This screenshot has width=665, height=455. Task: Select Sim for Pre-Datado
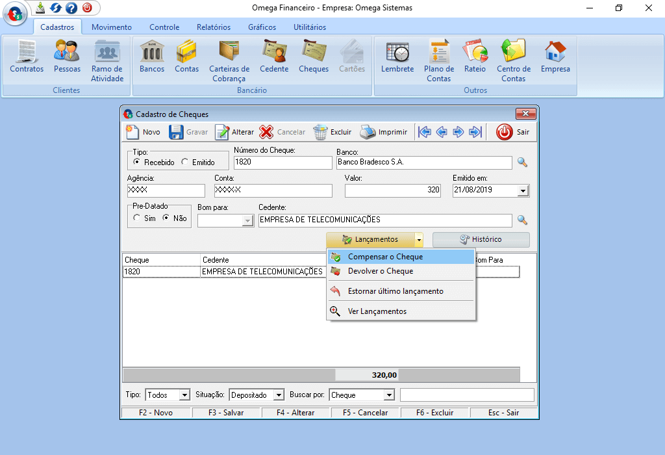(x=136, y=218)
